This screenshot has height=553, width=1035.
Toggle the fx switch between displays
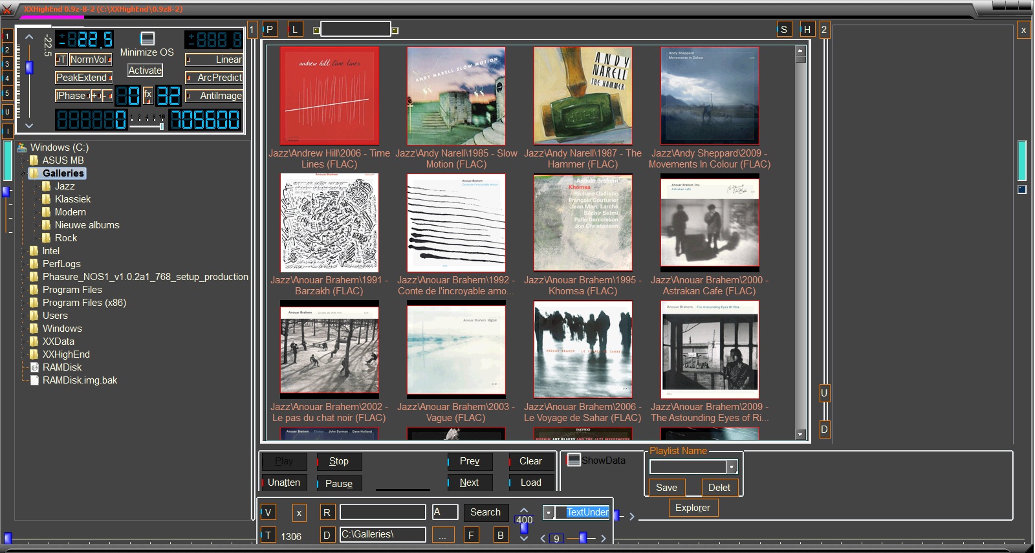click(147, 95)
